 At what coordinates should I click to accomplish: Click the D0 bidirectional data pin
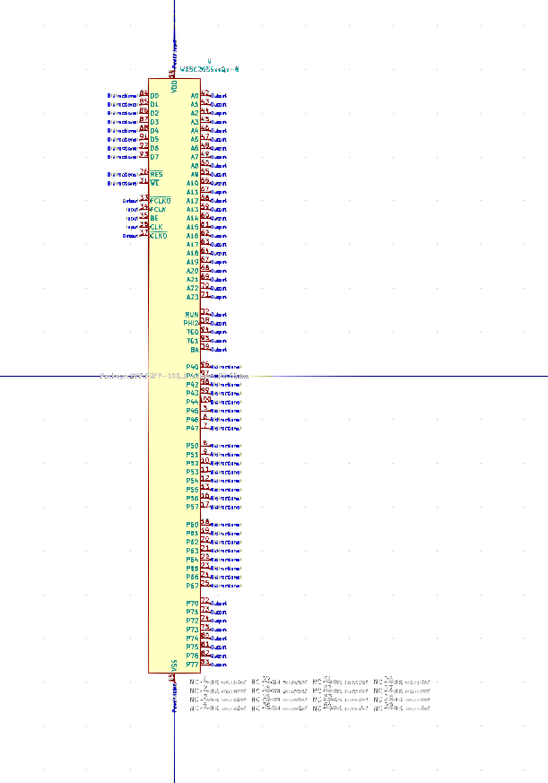coord(144,95)
